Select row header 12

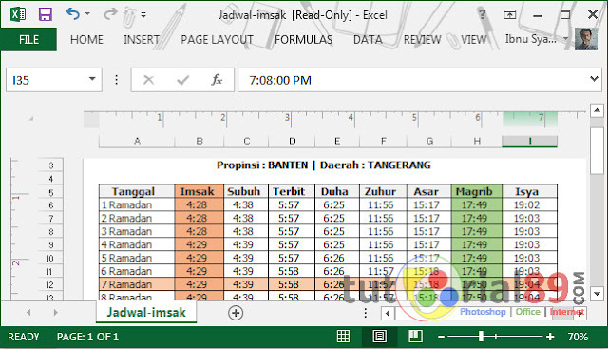coord(49,284)
